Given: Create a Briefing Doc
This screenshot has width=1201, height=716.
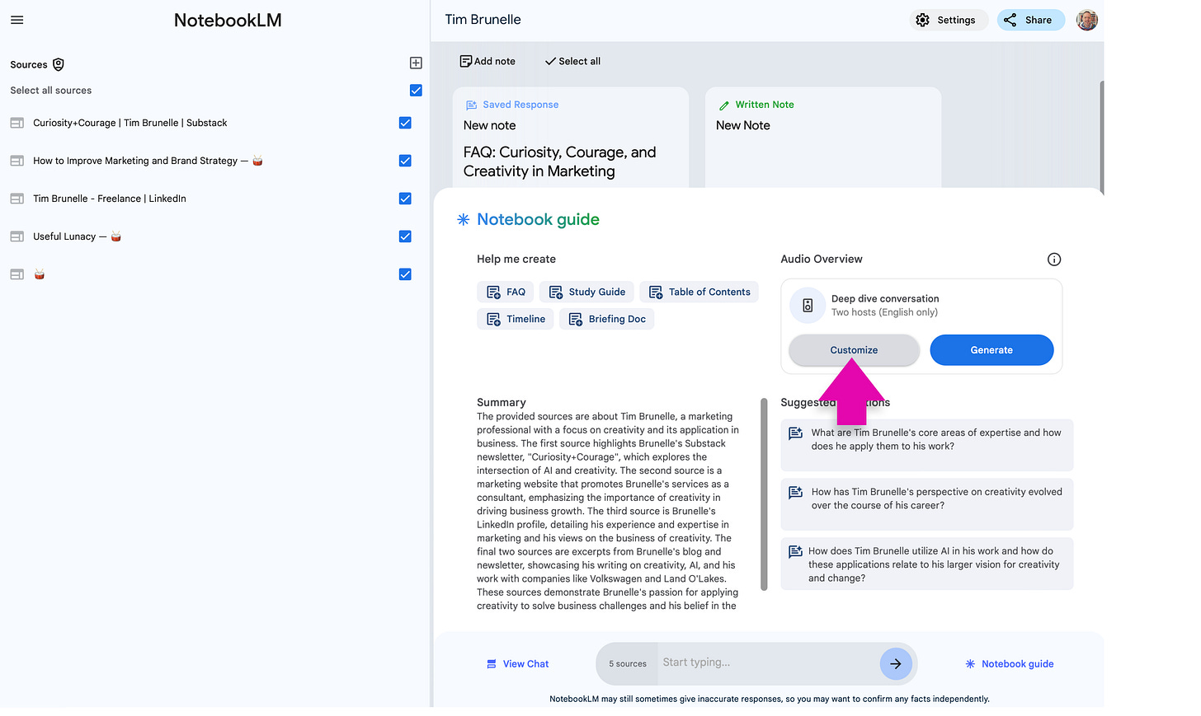Looking at the screenshot, I should click(607, 319).
